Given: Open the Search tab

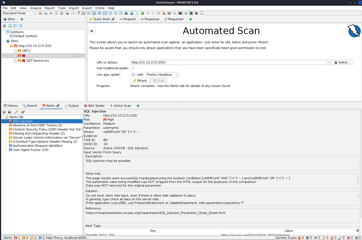Looking at the screenshot, I should [x=30, y=106].
